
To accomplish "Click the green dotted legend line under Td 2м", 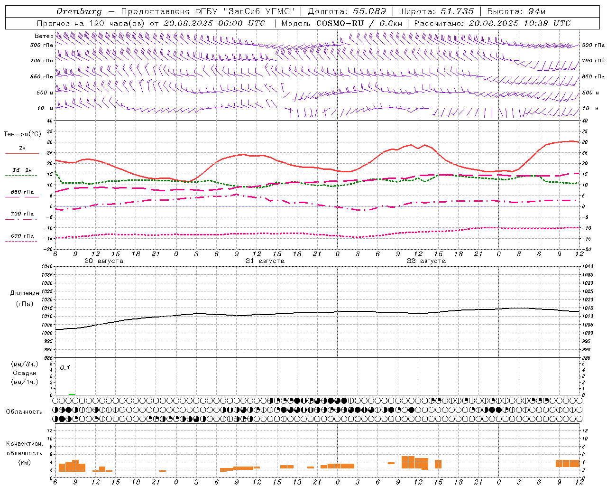I will click(21, 176).
